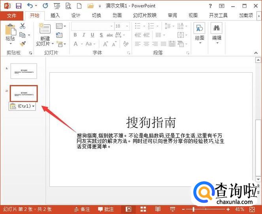Start slideshow from beginning icon

coord(57,6)
